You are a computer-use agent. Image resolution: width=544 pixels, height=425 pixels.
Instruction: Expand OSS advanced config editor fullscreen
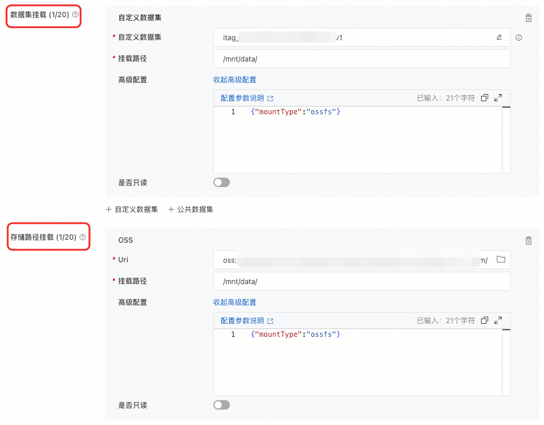tap(498, 320)
